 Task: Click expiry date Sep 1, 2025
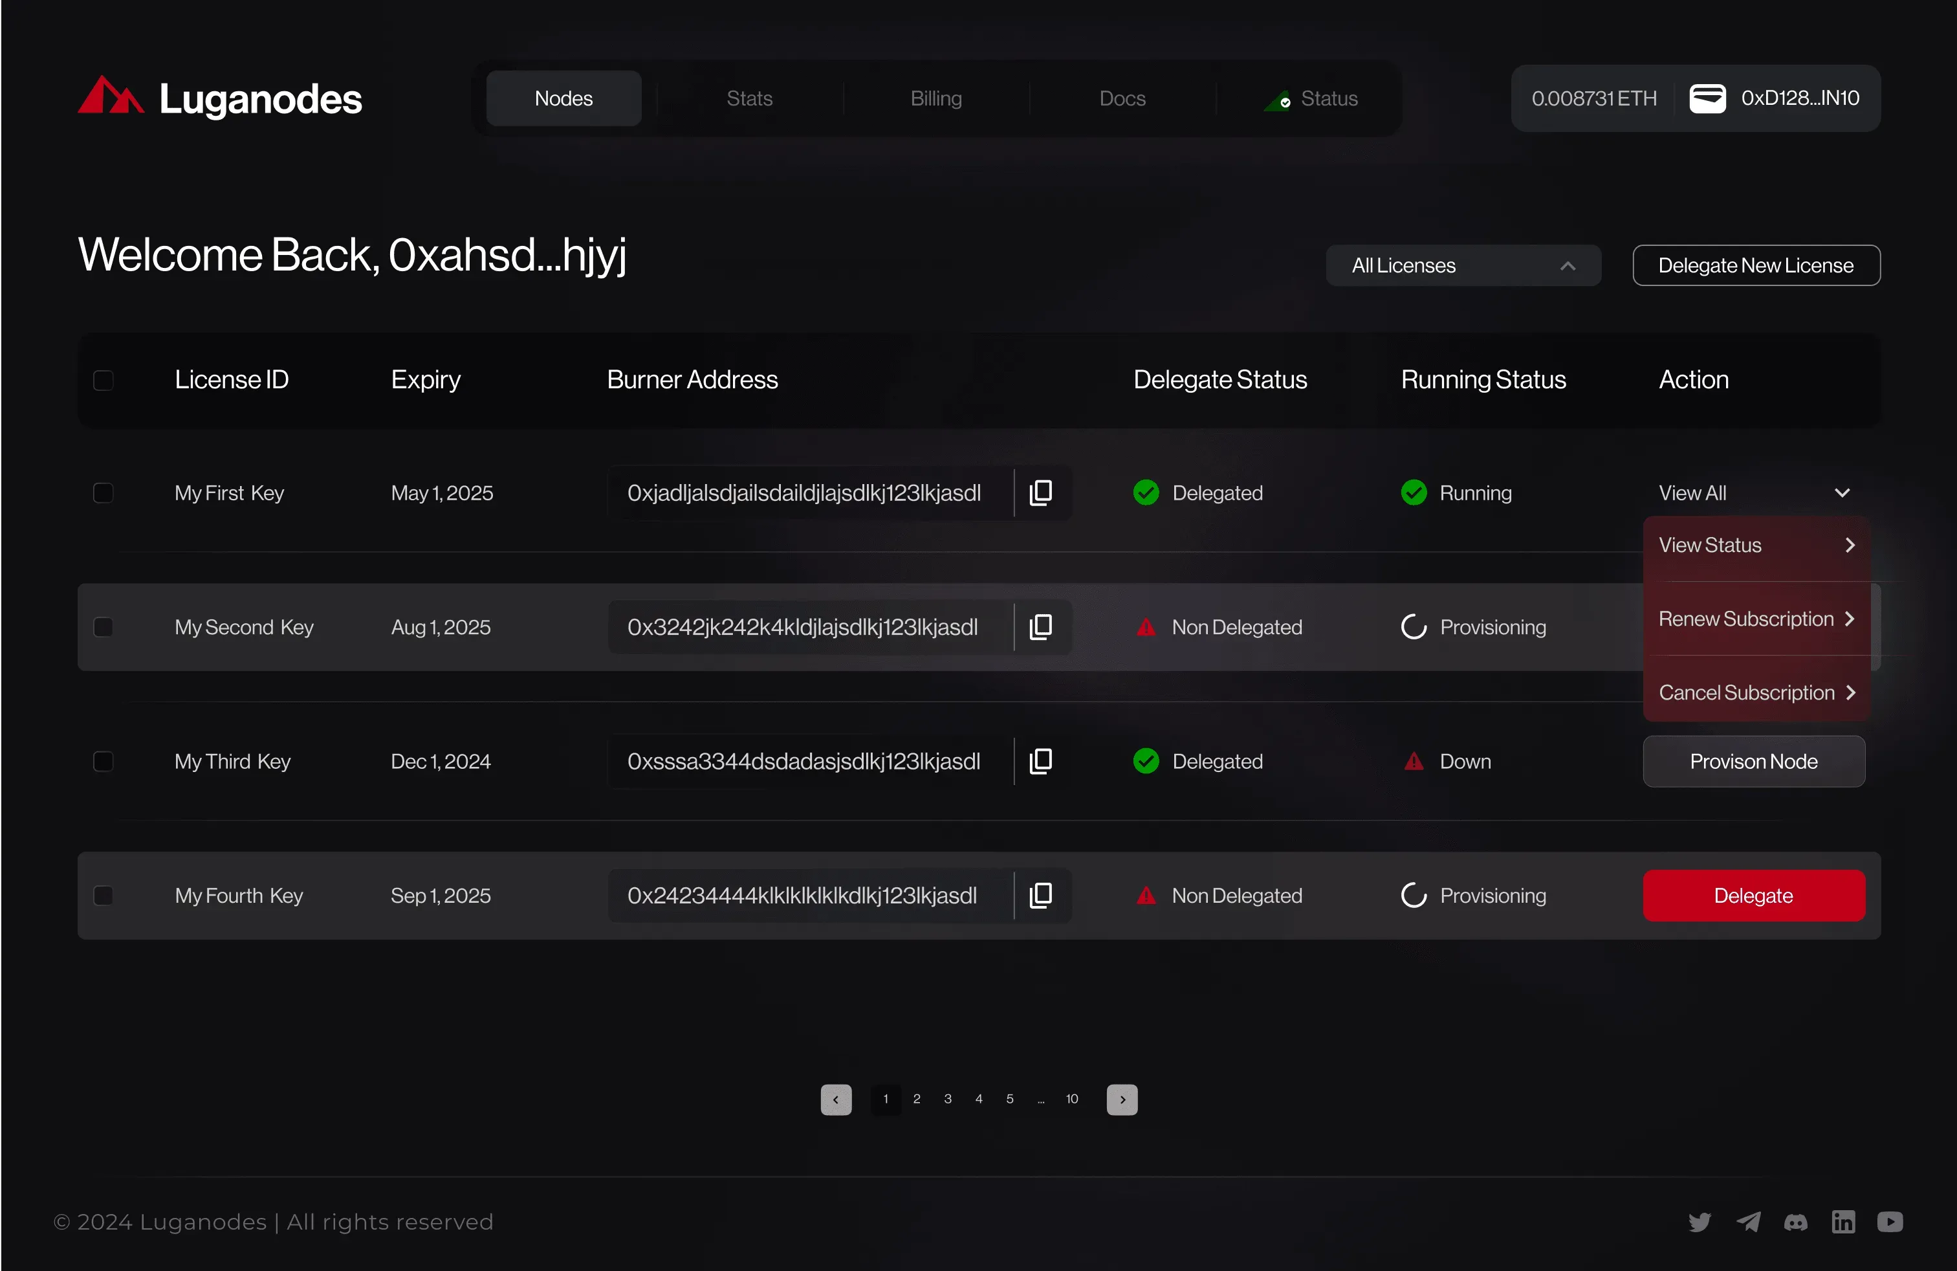click(441, 895)
